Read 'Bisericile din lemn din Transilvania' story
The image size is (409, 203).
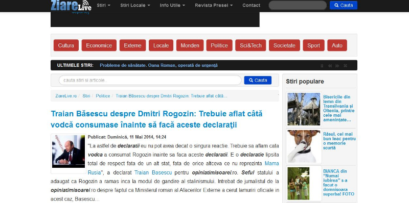[339, 108]
